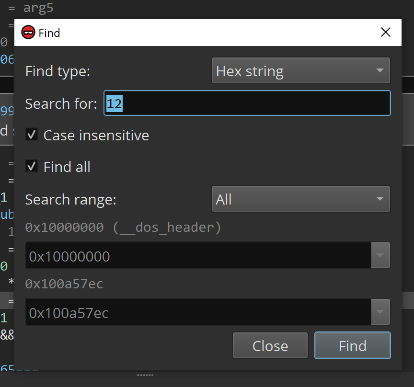Screen dimensions: 414x387
Task: Expand the start address 0x10000000 dropdown arrow
Action: point(380,256)
